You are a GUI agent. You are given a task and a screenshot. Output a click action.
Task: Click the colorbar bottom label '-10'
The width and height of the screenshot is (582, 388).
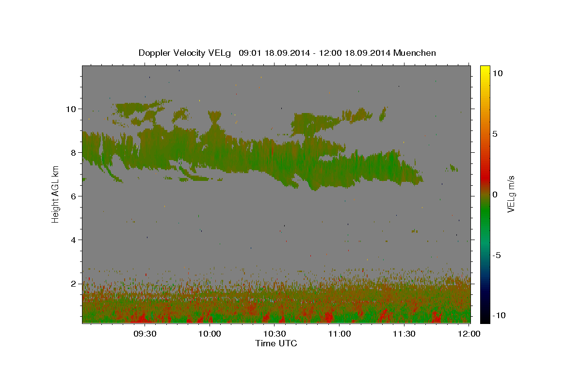click(x=499, y=316)
